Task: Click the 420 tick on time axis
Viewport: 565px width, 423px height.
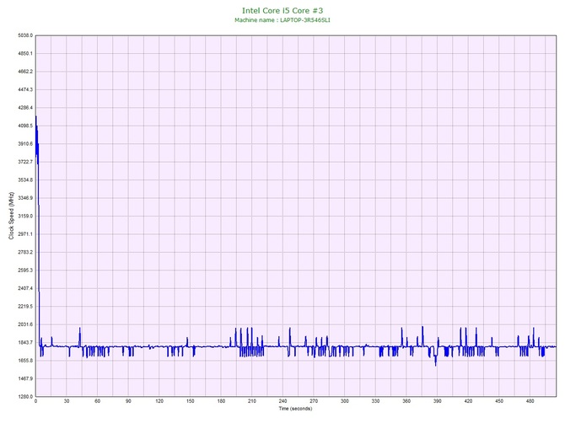Action: tap(468, 401)
